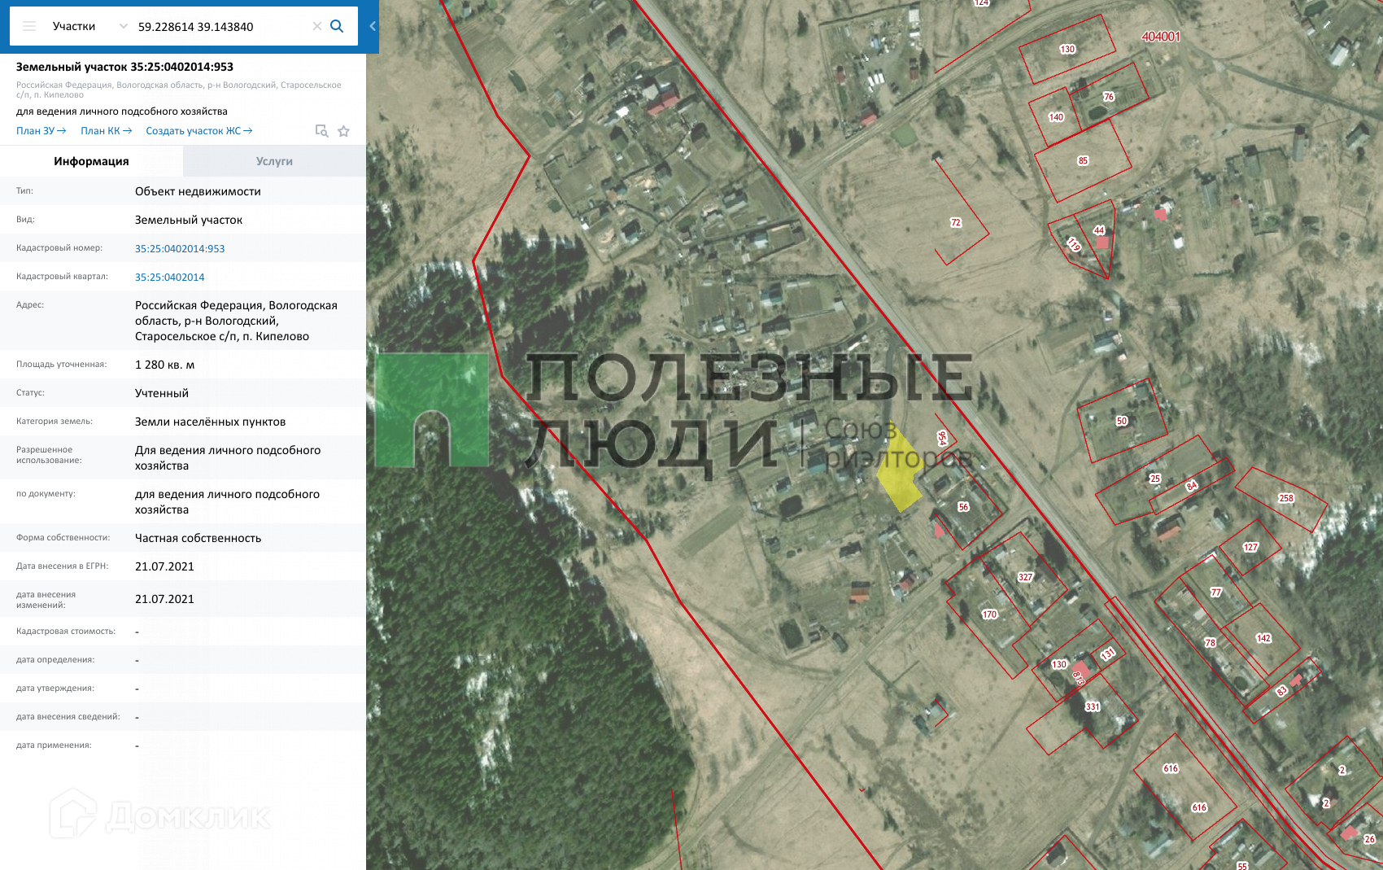Viewport: 1383px width, 870px height.
Task: Click the parcel labeled 131 on map
Action: (x=1108, y=654)
